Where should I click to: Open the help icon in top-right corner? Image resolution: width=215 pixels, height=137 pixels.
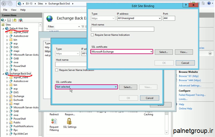[x=209, y=3]
